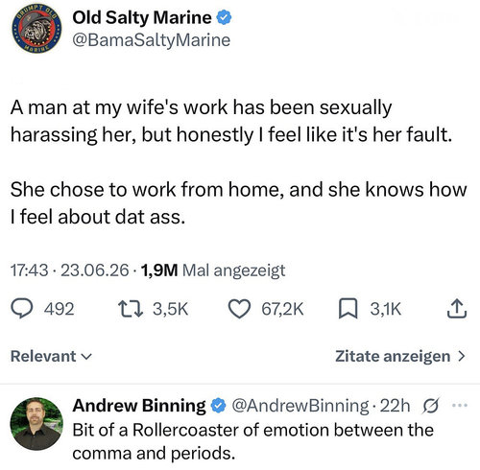Click the Old Salty Marine display name
Viewport: 480px width, 470px height.
point(142,17)
